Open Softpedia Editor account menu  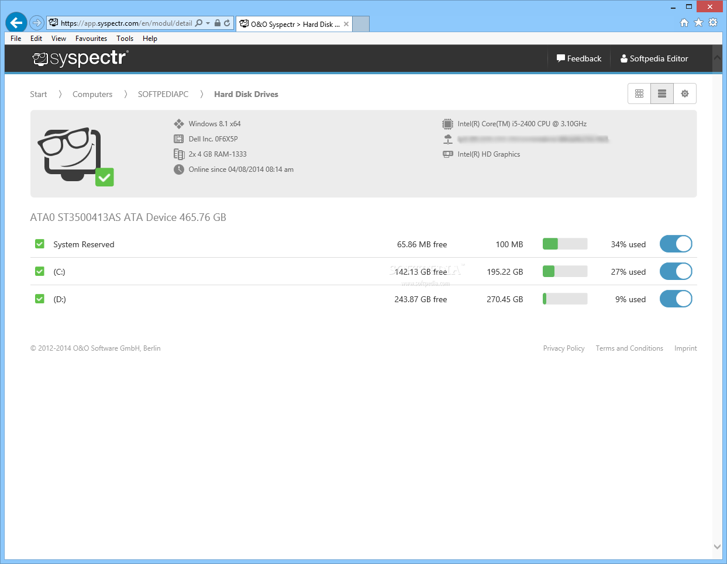point(654,58)
